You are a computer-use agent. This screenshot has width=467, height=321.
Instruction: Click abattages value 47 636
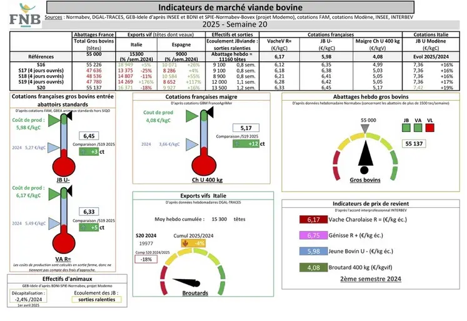click(94, 71)
